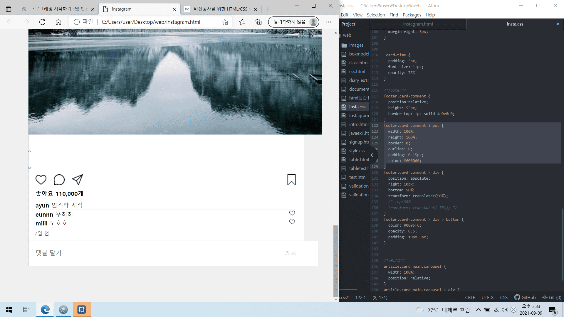Click the paper plane share icon
The image size is (564, 317).
pos(78,180)
